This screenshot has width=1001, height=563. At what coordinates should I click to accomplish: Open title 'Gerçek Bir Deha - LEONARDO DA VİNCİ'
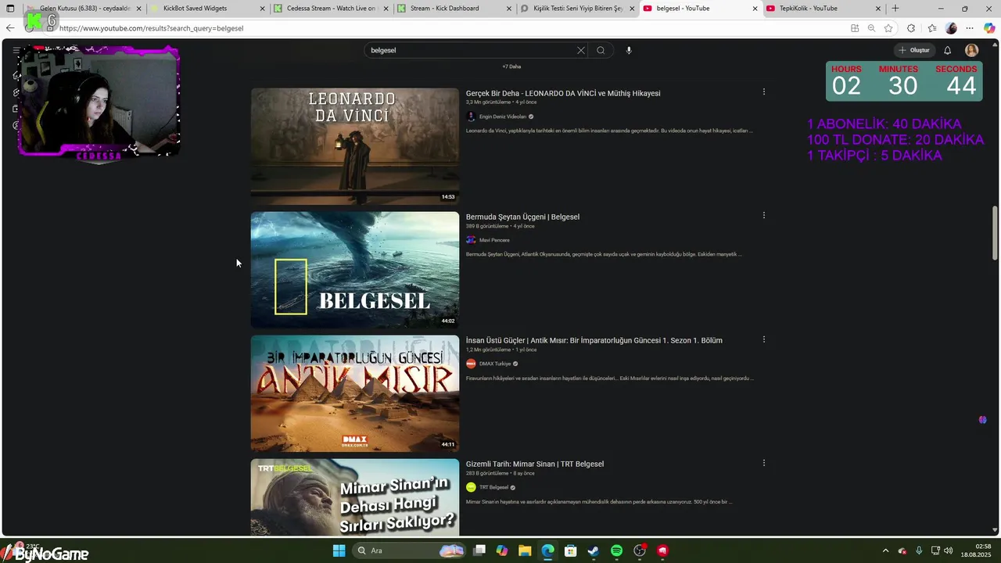click(x=563, y=93)
